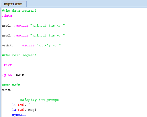147x117 pixels.
Task: Click the msg1 label in data segment
Action: coord(7,26)
